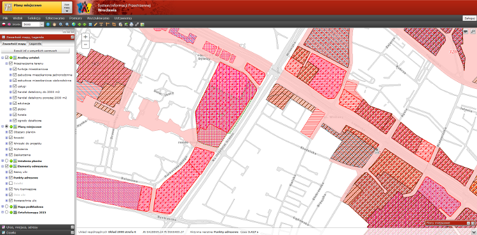Uncheck the edukacja layer checkbox
This screenshot has height=235, width=477.
(15, 104)
